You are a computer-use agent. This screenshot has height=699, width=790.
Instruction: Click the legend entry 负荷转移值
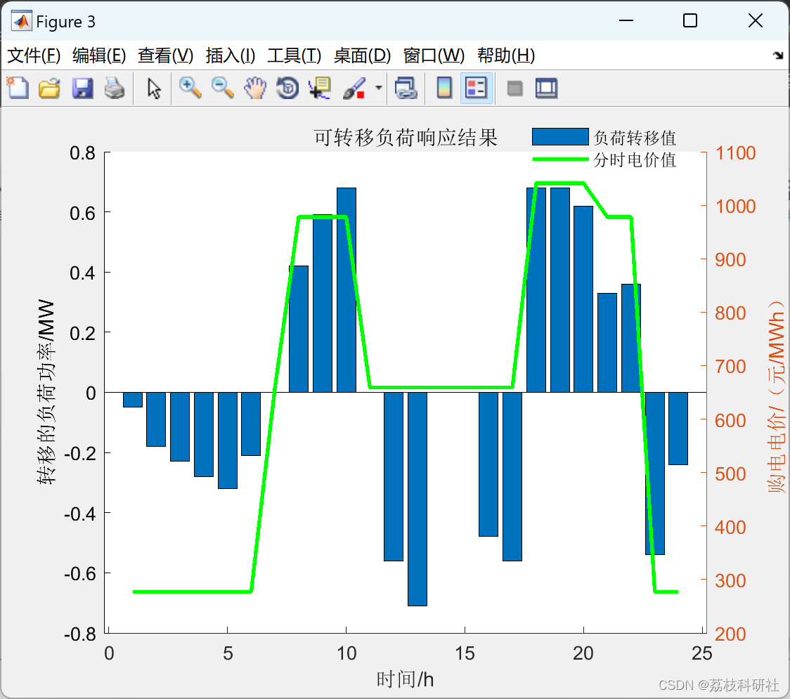pos(634,138)
